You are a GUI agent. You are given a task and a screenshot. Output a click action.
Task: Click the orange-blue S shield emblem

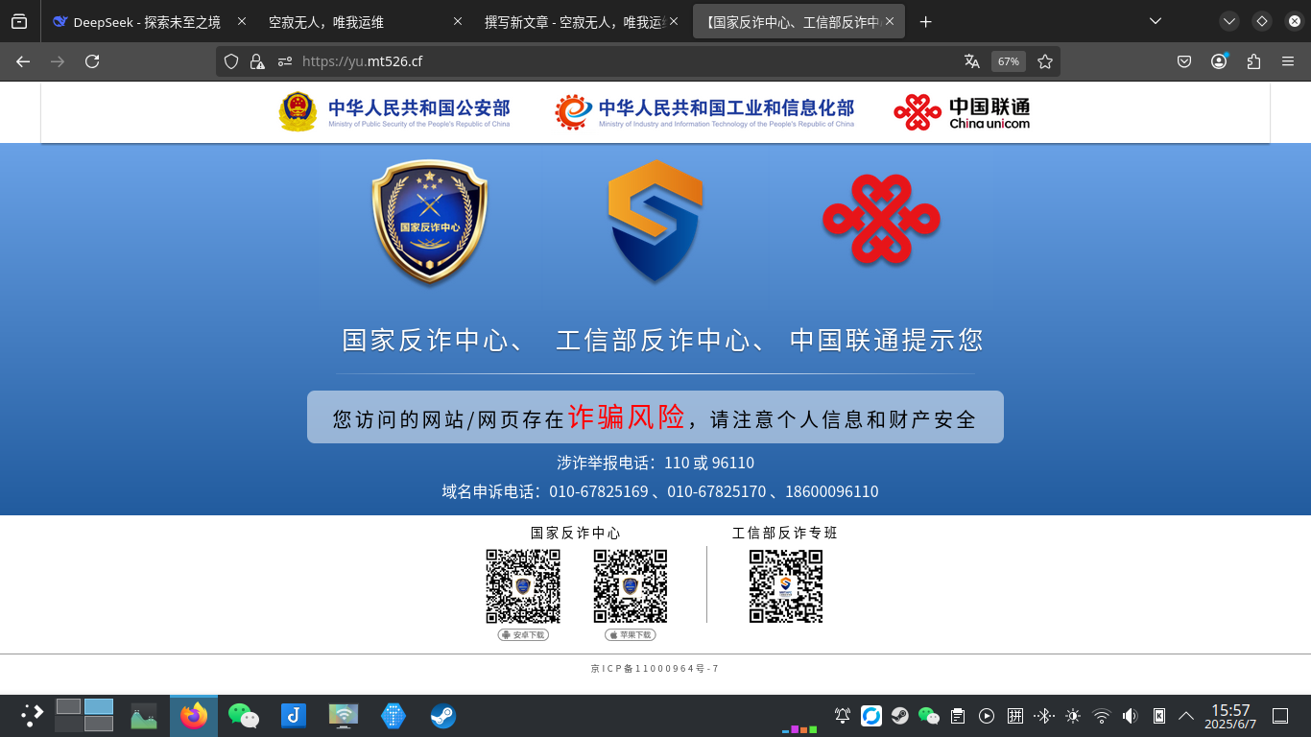point(655,222)
